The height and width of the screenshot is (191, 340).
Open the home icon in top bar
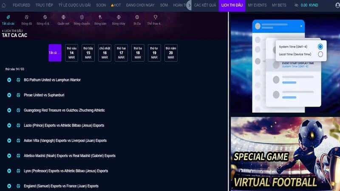click(4, 5)
